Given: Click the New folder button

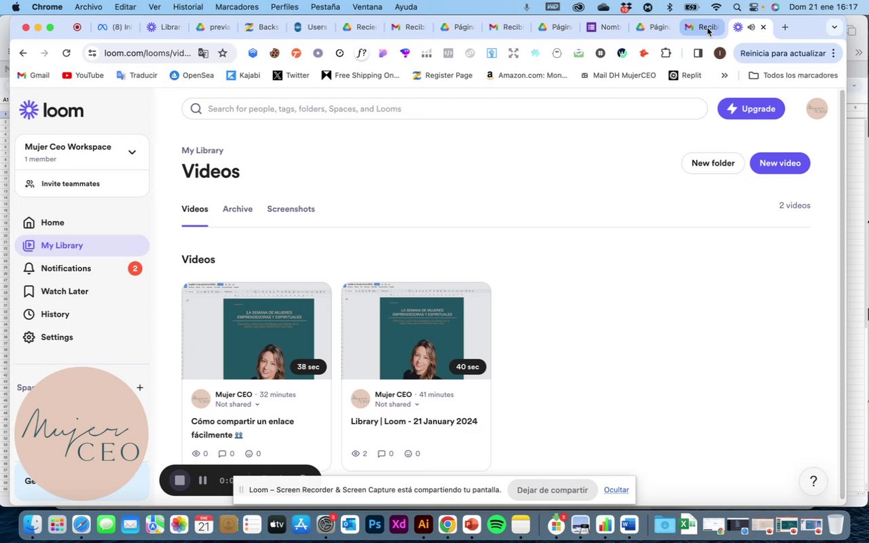Looking at the screenshot, I should [x=713, y=163].
